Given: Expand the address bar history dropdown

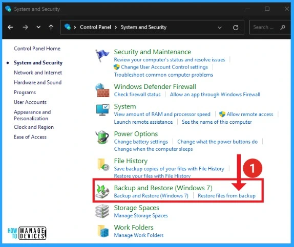Looking at the screenshot, I should [x=220, y=28].
